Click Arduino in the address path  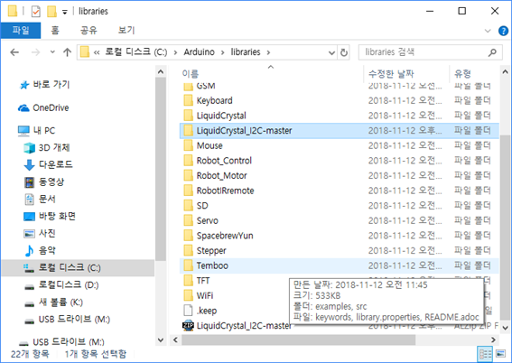199,51
